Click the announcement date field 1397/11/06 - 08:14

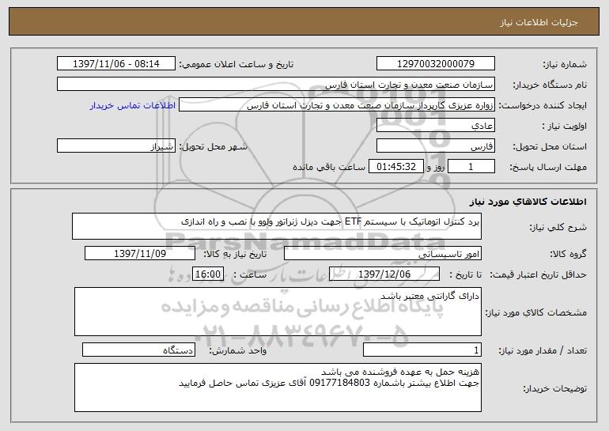[x=116, y=64]
